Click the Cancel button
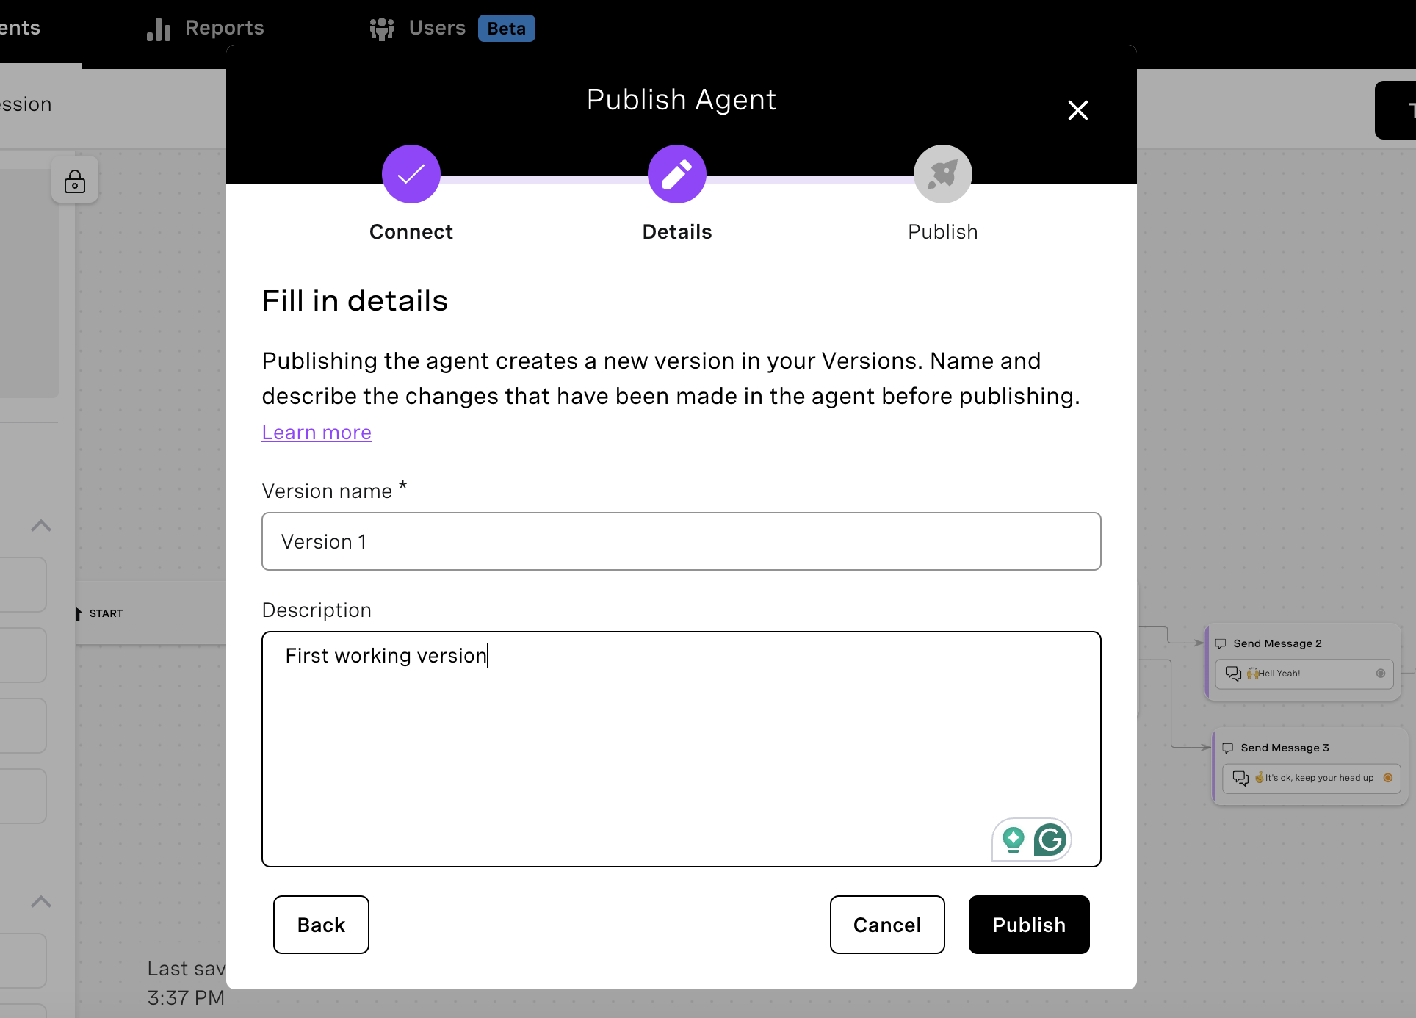Viewport: 1416px width, 1018px height. (887, 925)
